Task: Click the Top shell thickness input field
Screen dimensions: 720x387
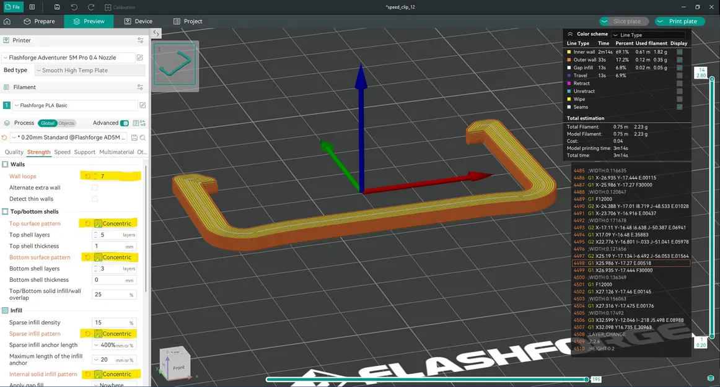Action: [114, 246]
